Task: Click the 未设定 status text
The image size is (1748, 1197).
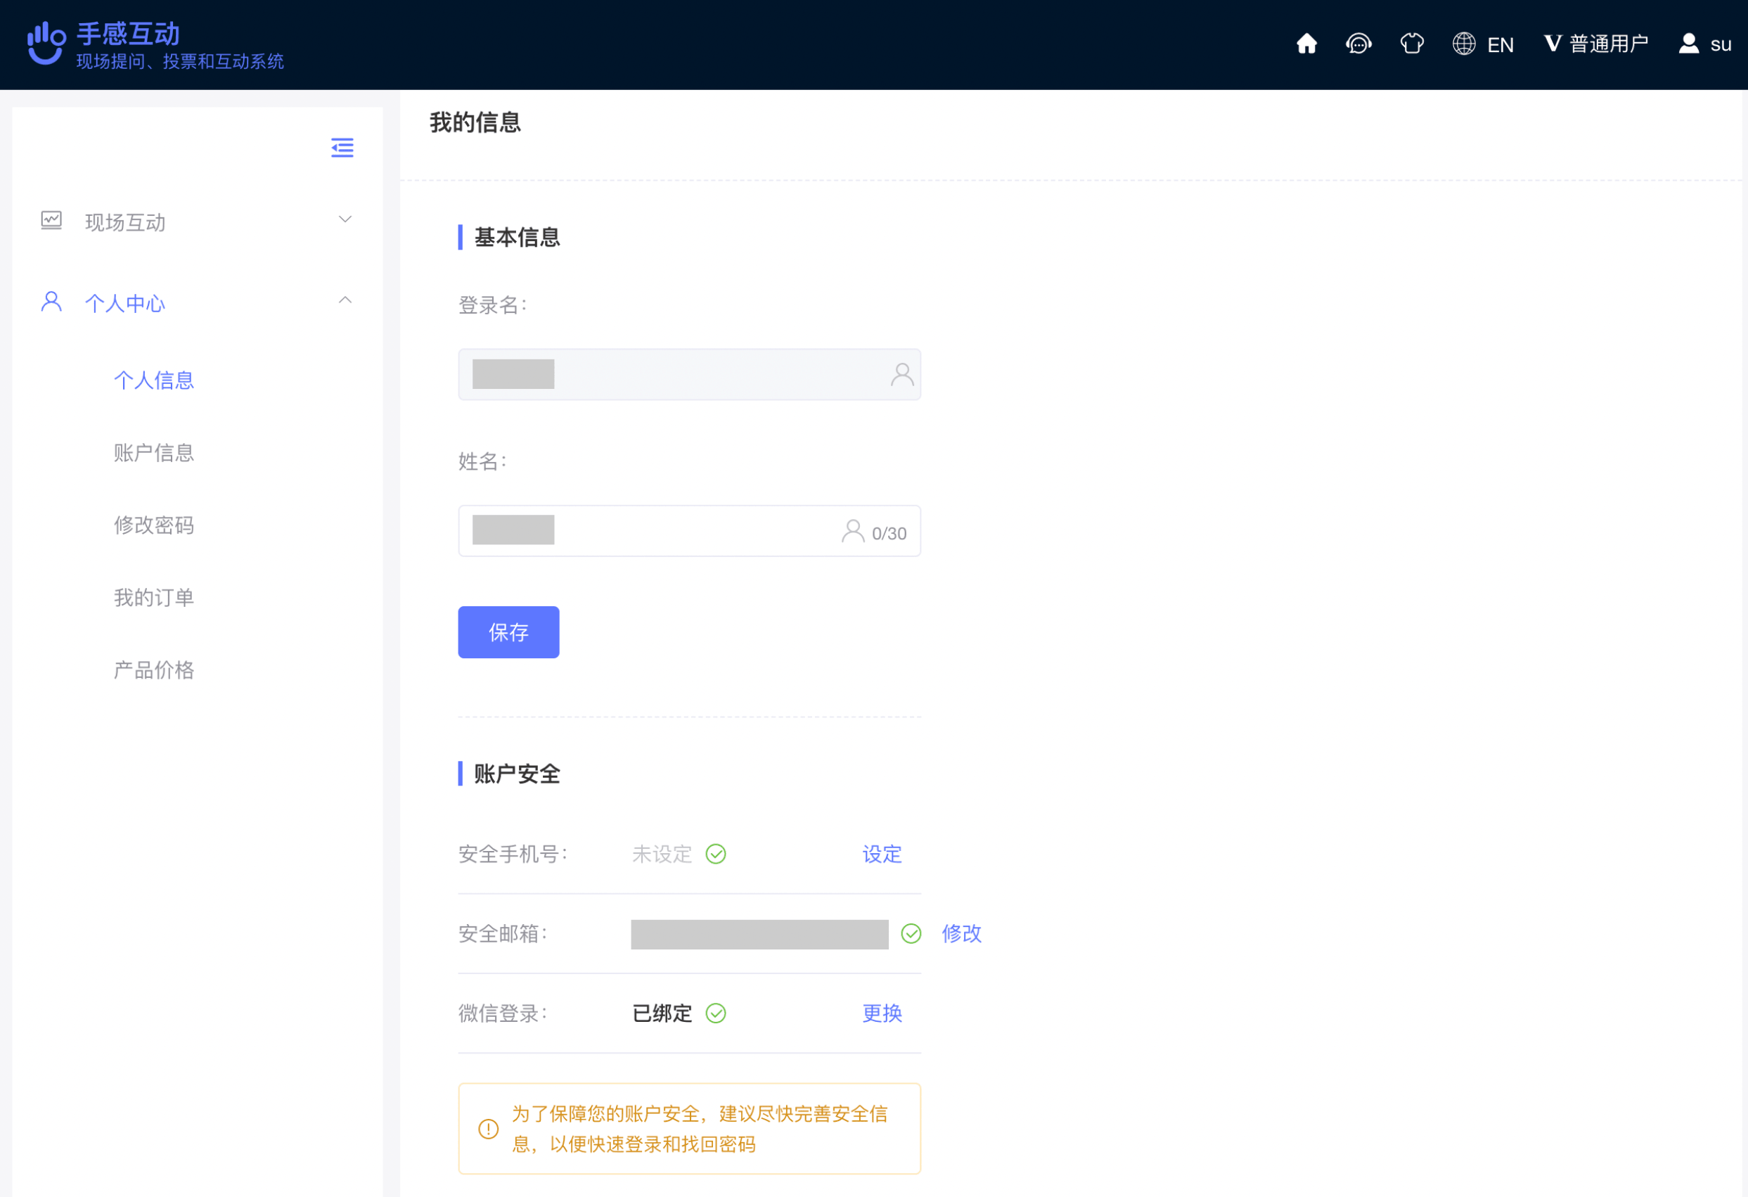Action: [661, 854]
